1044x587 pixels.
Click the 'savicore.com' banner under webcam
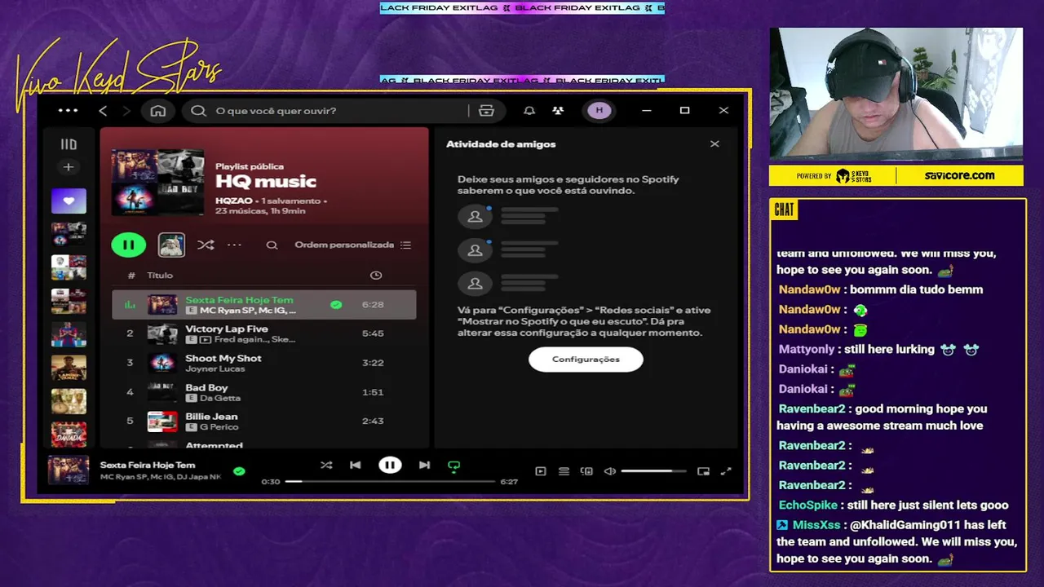pyautogui.click(x=959, y=175)
